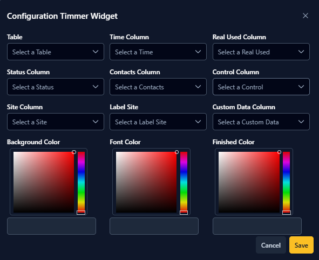
Task: Click the Cancel button
Action: click(x=271, y=245)
